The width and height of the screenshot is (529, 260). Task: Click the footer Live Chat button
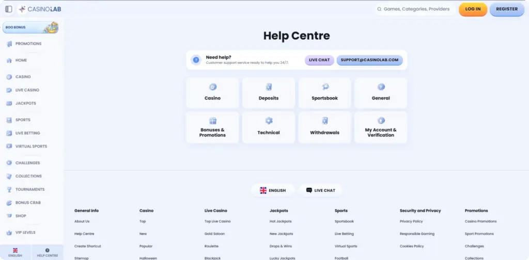pos(320,190)
